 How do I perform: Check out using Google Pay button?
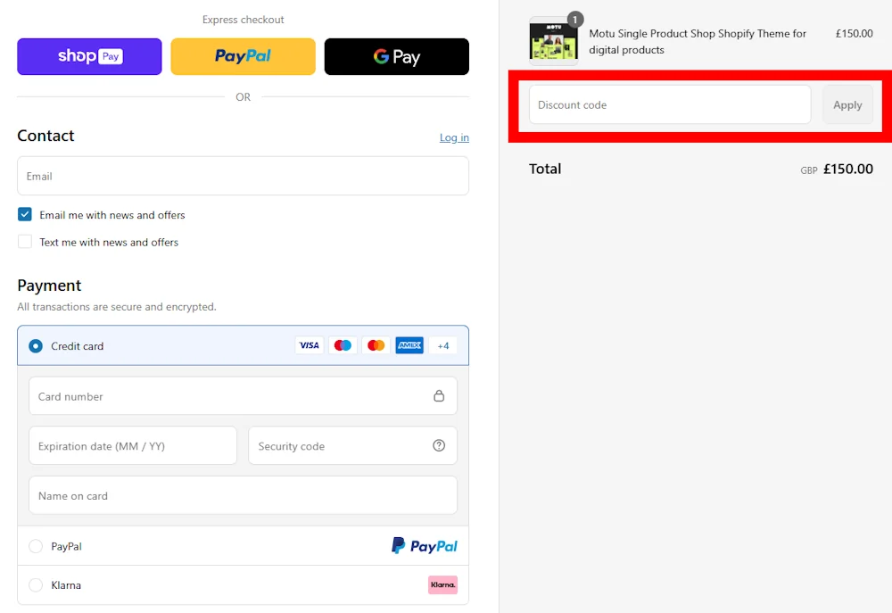click(396, 56)
